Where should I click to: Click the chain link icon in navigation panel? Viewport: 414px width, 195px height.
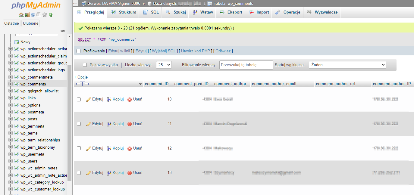point(63,31)
